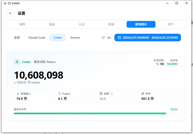Click the cache creation database icon

point(101,94)
